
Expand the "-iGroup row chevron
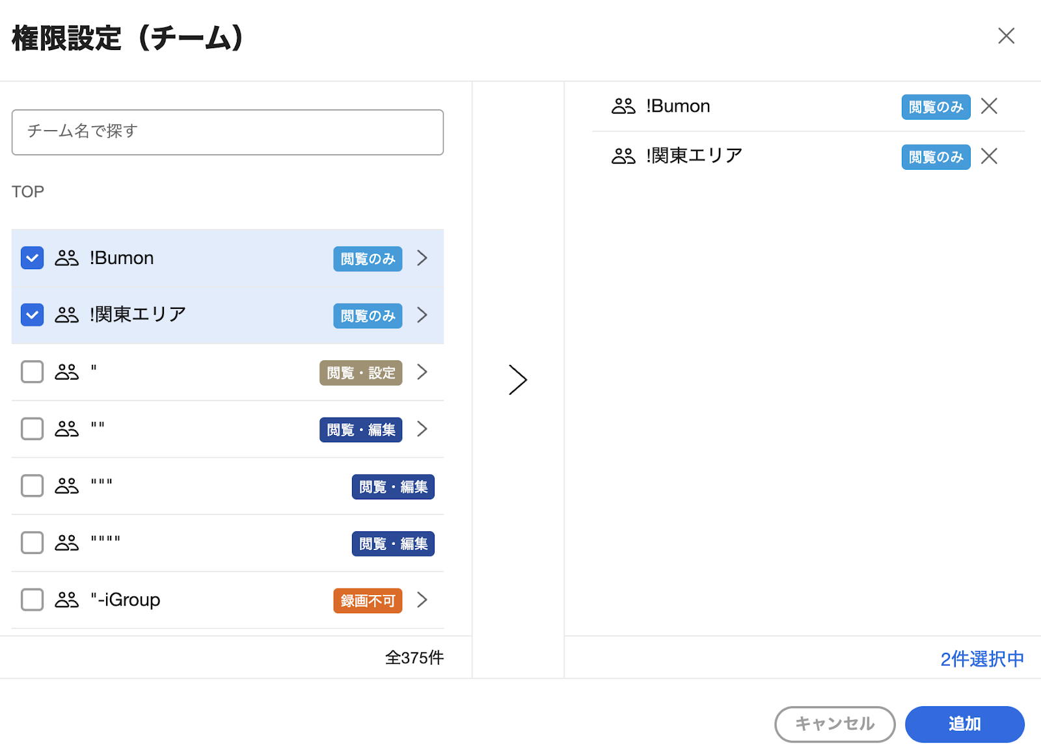click(422, 600)
